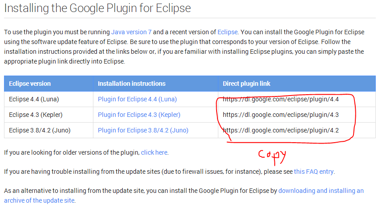The width and height of the screenshot is (382, 212).
Task: Click the "Installing the Google Plugin for Eclipse" heading
Action: [x=97, y=8]
